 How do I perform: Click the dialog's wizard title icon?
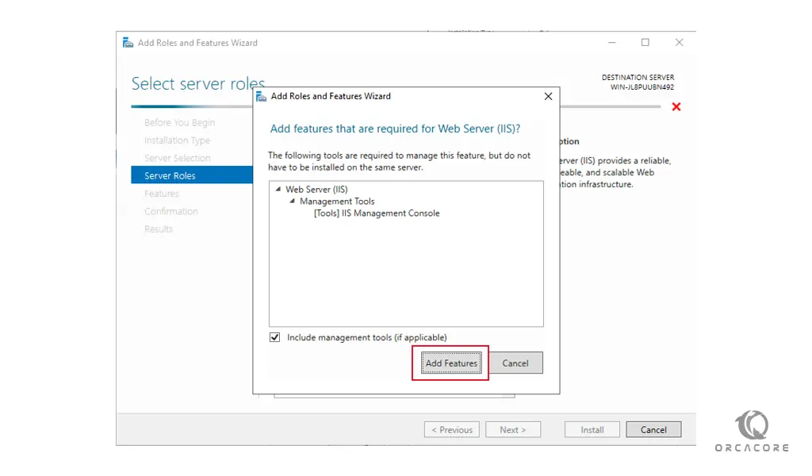(x=262, y=96)
